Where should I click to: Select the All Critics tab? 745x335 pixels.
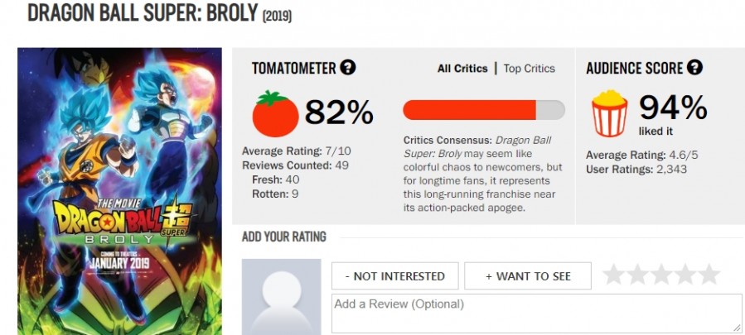462,69
